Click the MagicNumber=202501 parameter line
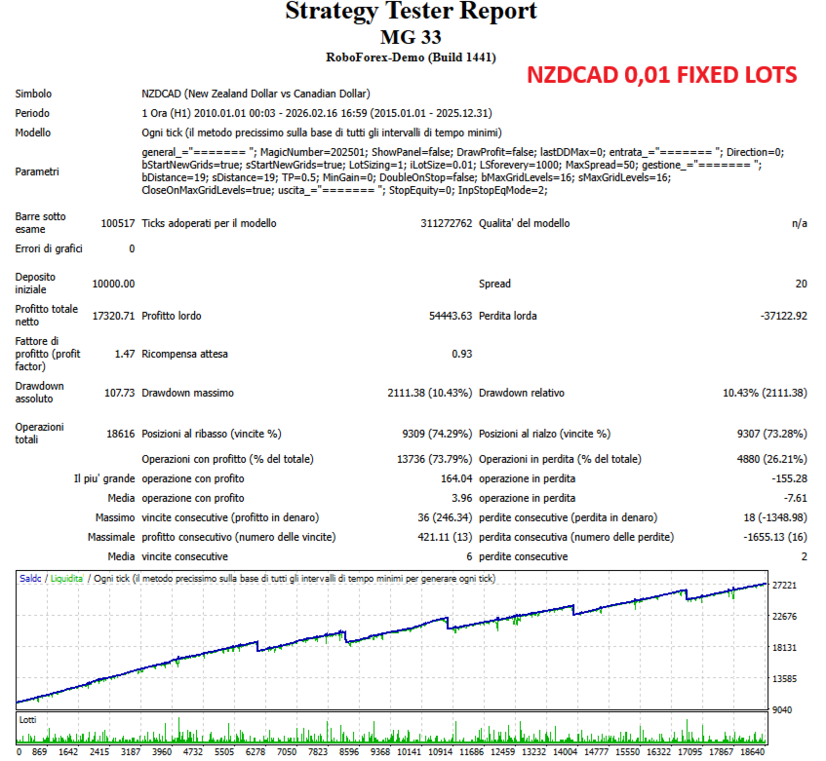826x761 pixels. tap(462, 152)
